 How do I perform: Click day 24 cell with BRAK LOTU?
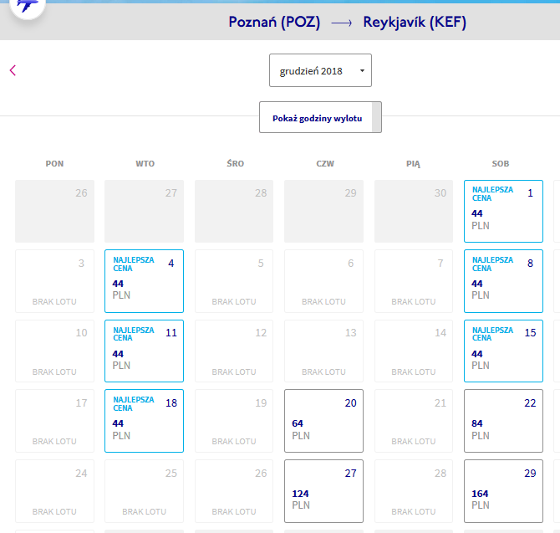tap(54, 491)
